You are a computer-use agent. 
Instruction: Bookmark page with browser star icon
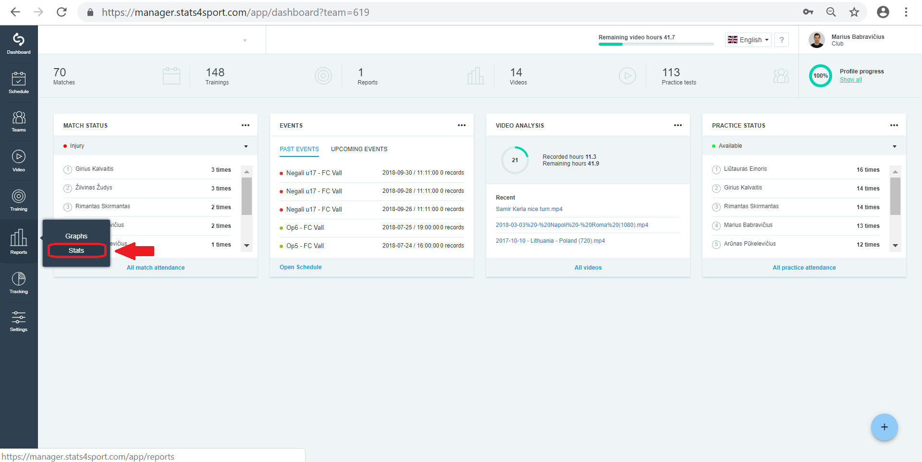tap(854, 12)
